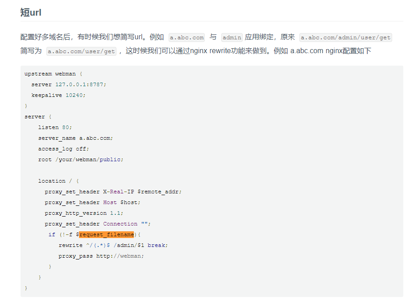Screen dimensions: 410x305
Task: Click root /your/webman/public; line
Action: [81, 160]
